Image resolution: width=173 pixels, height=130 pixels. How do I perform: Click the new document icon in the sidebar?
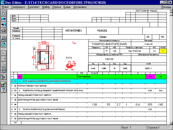pyautogui.click(x=4, y=13)
